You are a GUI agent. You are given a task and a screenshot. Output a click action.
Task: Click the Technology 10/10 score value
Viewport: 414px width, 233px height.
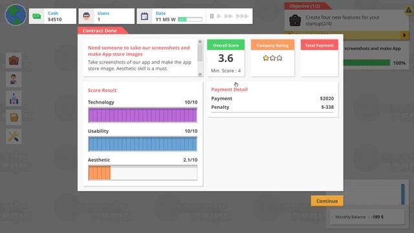(191, 102)
